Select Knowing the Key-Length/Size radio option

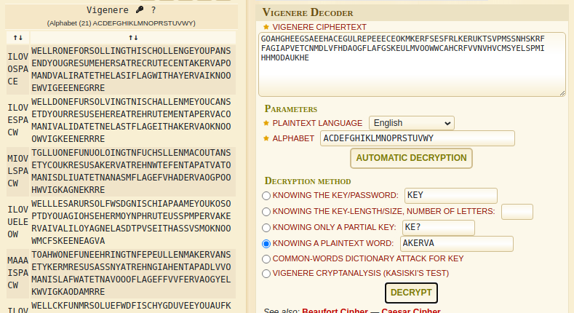(x=266, y=212)
